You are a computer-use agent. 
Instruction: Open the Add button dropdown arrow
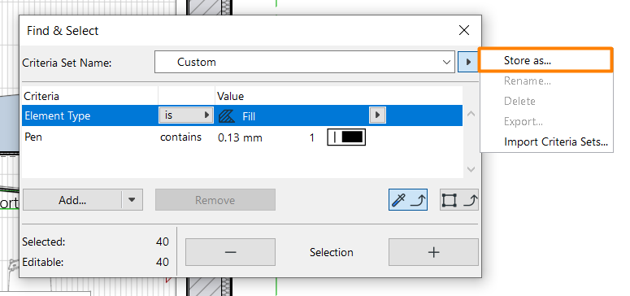click(x=132, y=200)
